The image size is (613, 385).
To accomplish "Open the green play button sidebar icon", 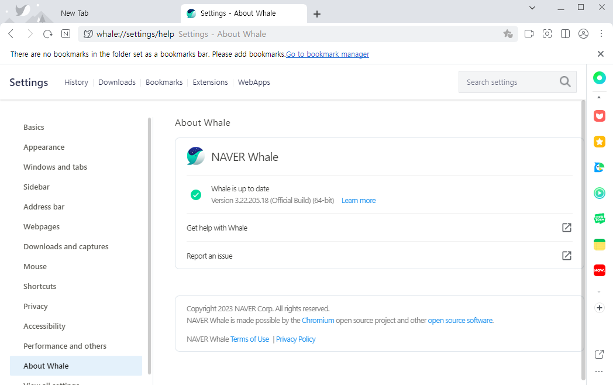I will [600, 193].
